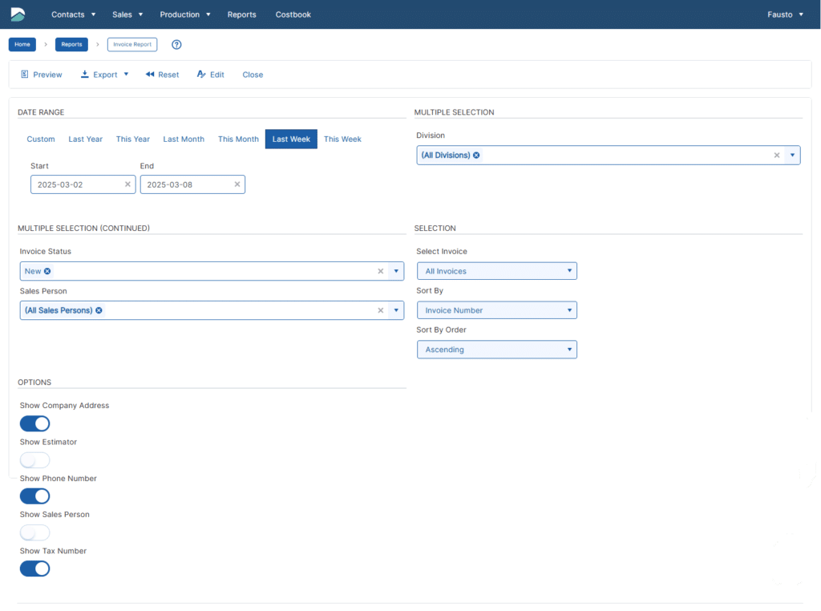Image resolution: width=821 pixels, height=611 pixels.
Task: Disable the Show Company Address toggle
Action: [34, 423]
